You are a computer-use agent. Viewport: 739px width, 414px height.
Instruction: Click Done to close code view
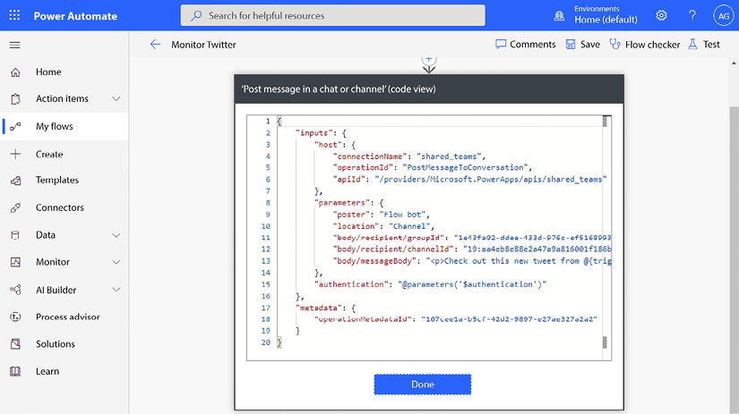pyautogui.click(x=422, y=384)
